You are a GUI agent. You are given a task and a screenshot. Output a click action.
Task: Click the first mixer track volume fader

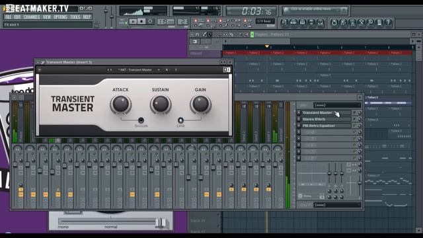pyautogui.click(x=15, y=164)
